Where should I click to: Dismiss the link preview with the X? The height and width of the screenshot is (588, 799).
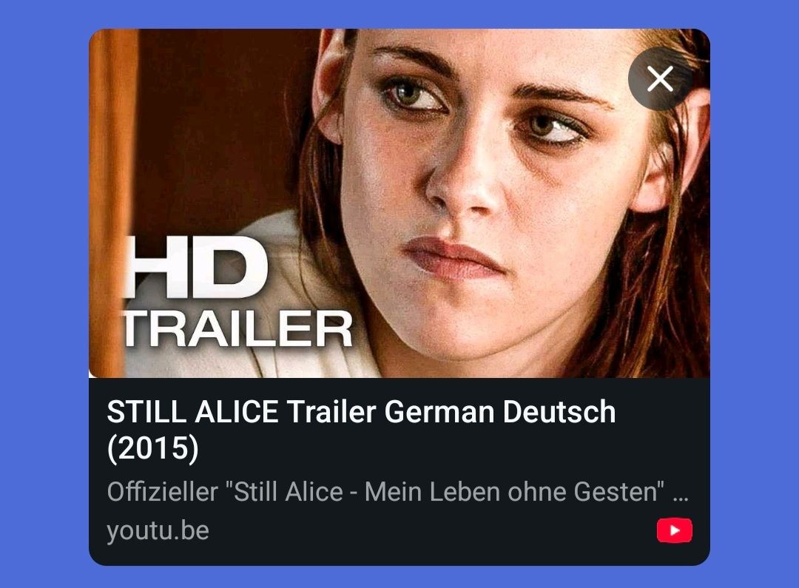tap(660, 79)
